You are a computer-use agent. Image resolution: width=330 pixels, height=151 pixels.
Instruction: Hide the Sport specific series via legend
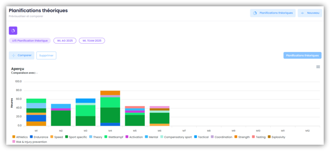pos(78,137)
